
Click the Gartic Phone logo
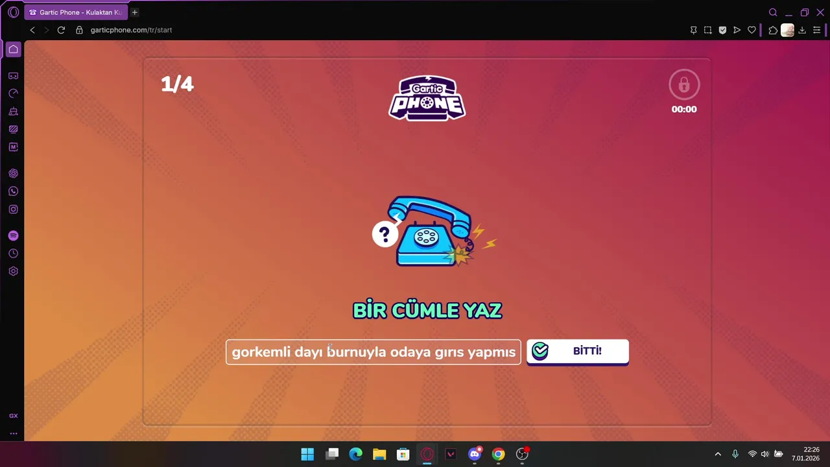point(427,98)
